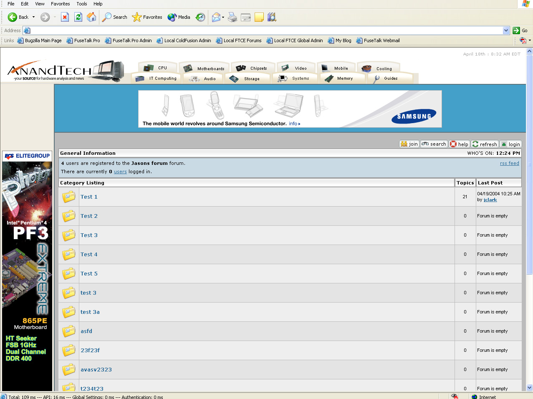Expand the Back button history dropdown arrow
The width and height of the screenshot is (533, 399).
click(33, 17)
